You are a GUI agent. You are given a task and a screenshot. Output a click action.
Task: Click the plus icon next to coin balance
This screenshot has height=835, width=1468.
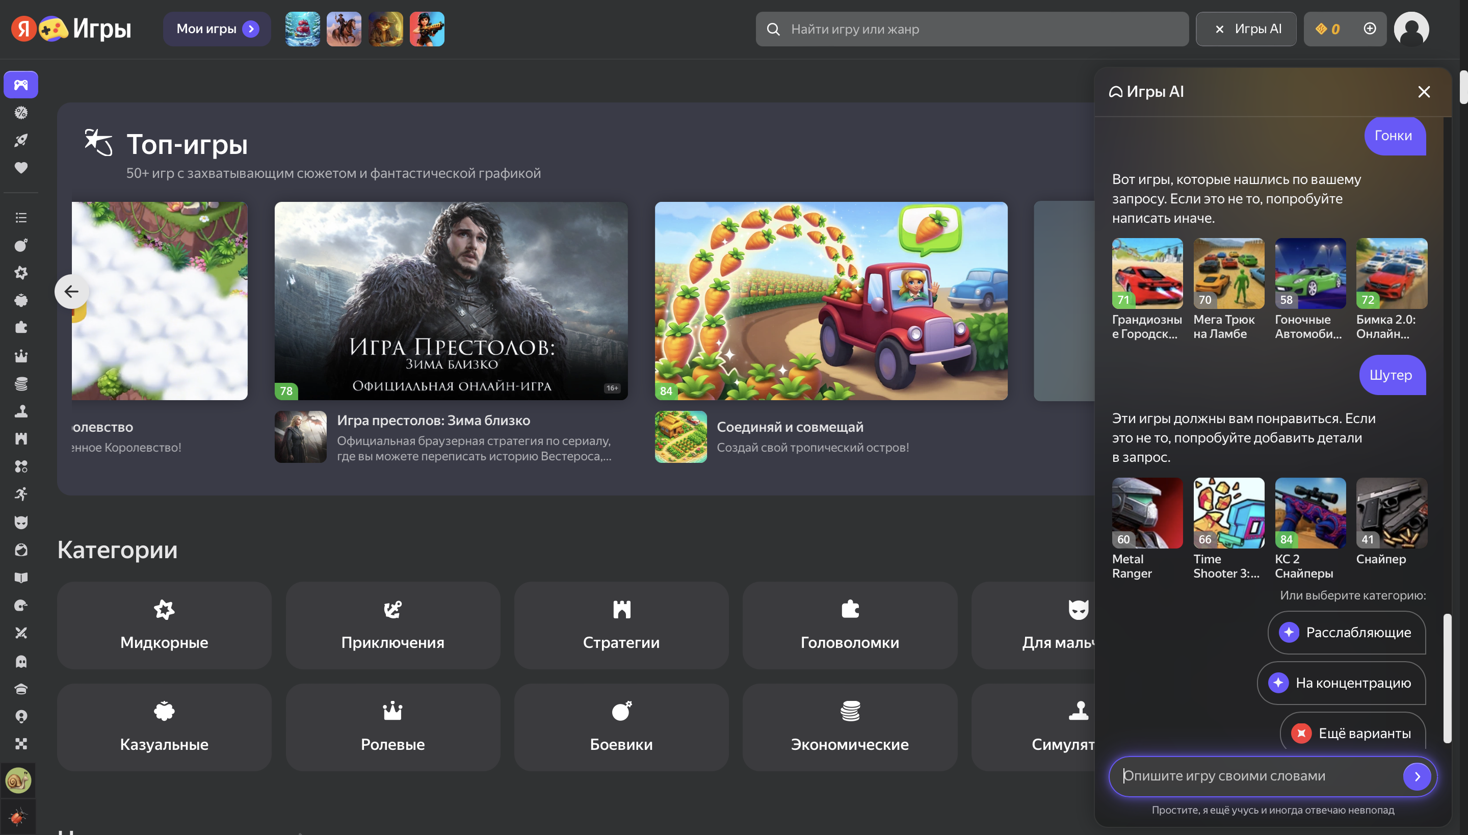tap(1369, 29)
